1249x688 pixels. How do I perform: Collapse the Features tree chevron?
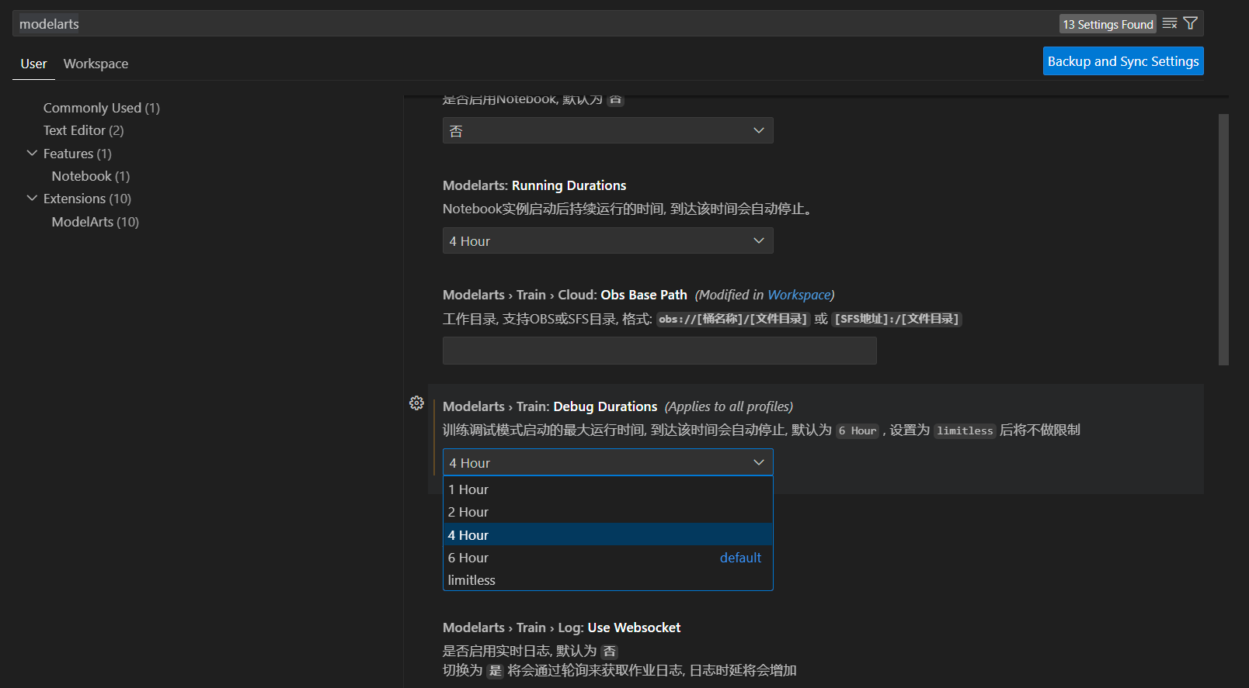pyautogui.click(x=32, y=154)
